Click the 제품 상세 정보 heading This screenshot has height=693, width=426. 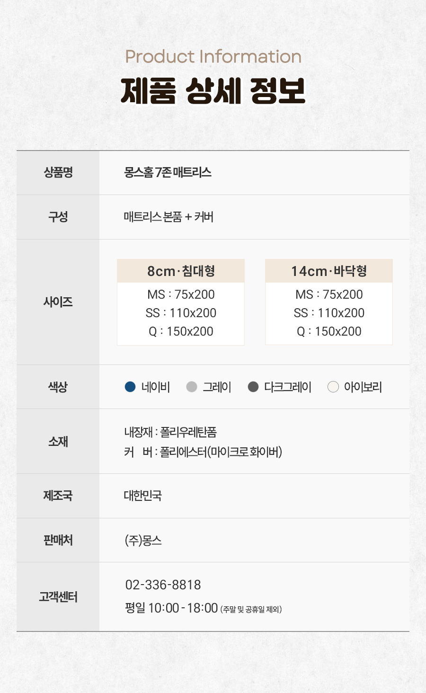pos(213,90)
